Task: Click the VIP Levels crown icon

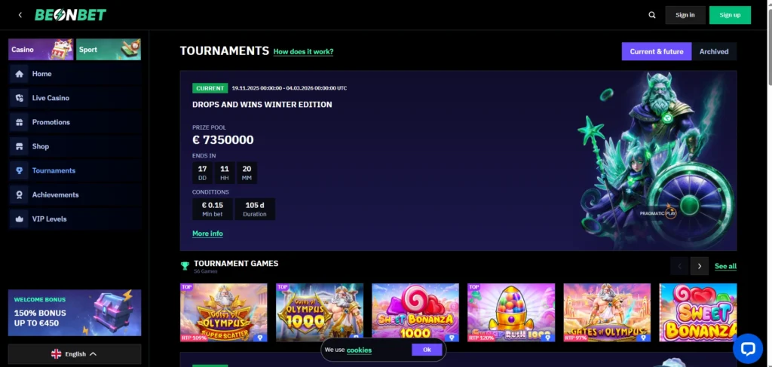Action: pos(20,219)
